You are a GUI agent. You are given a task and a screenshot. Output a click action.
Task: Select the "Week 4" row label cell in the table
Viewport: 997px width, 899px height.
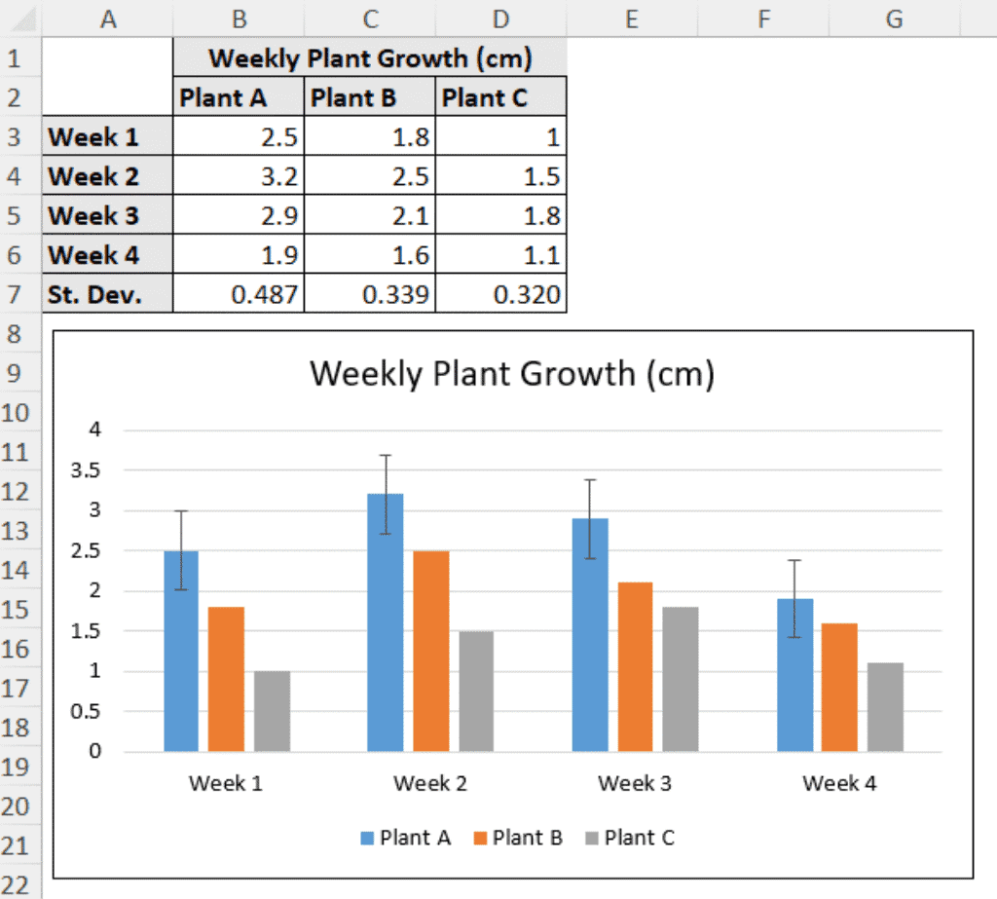coord(108,256)
